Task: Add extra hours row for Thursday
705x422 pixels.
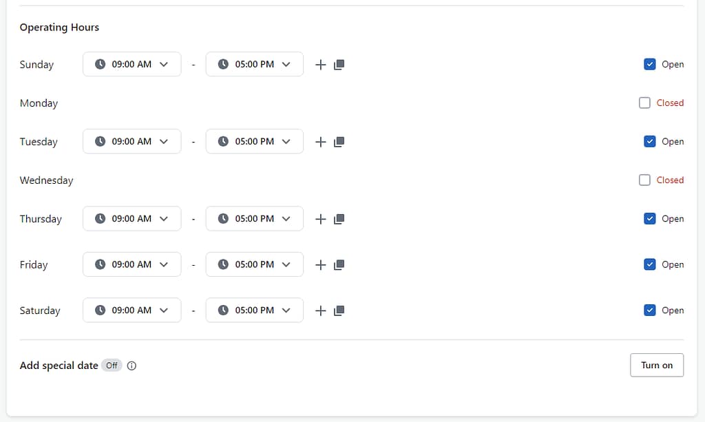Action: click(320, 219)
